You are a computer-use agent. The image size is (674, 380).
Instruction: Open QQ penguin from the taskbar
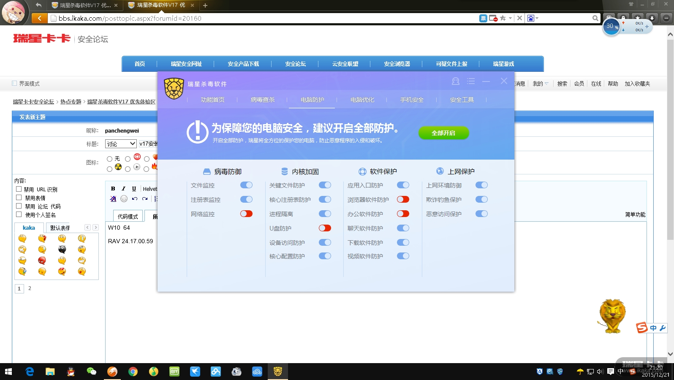(71, 372)
